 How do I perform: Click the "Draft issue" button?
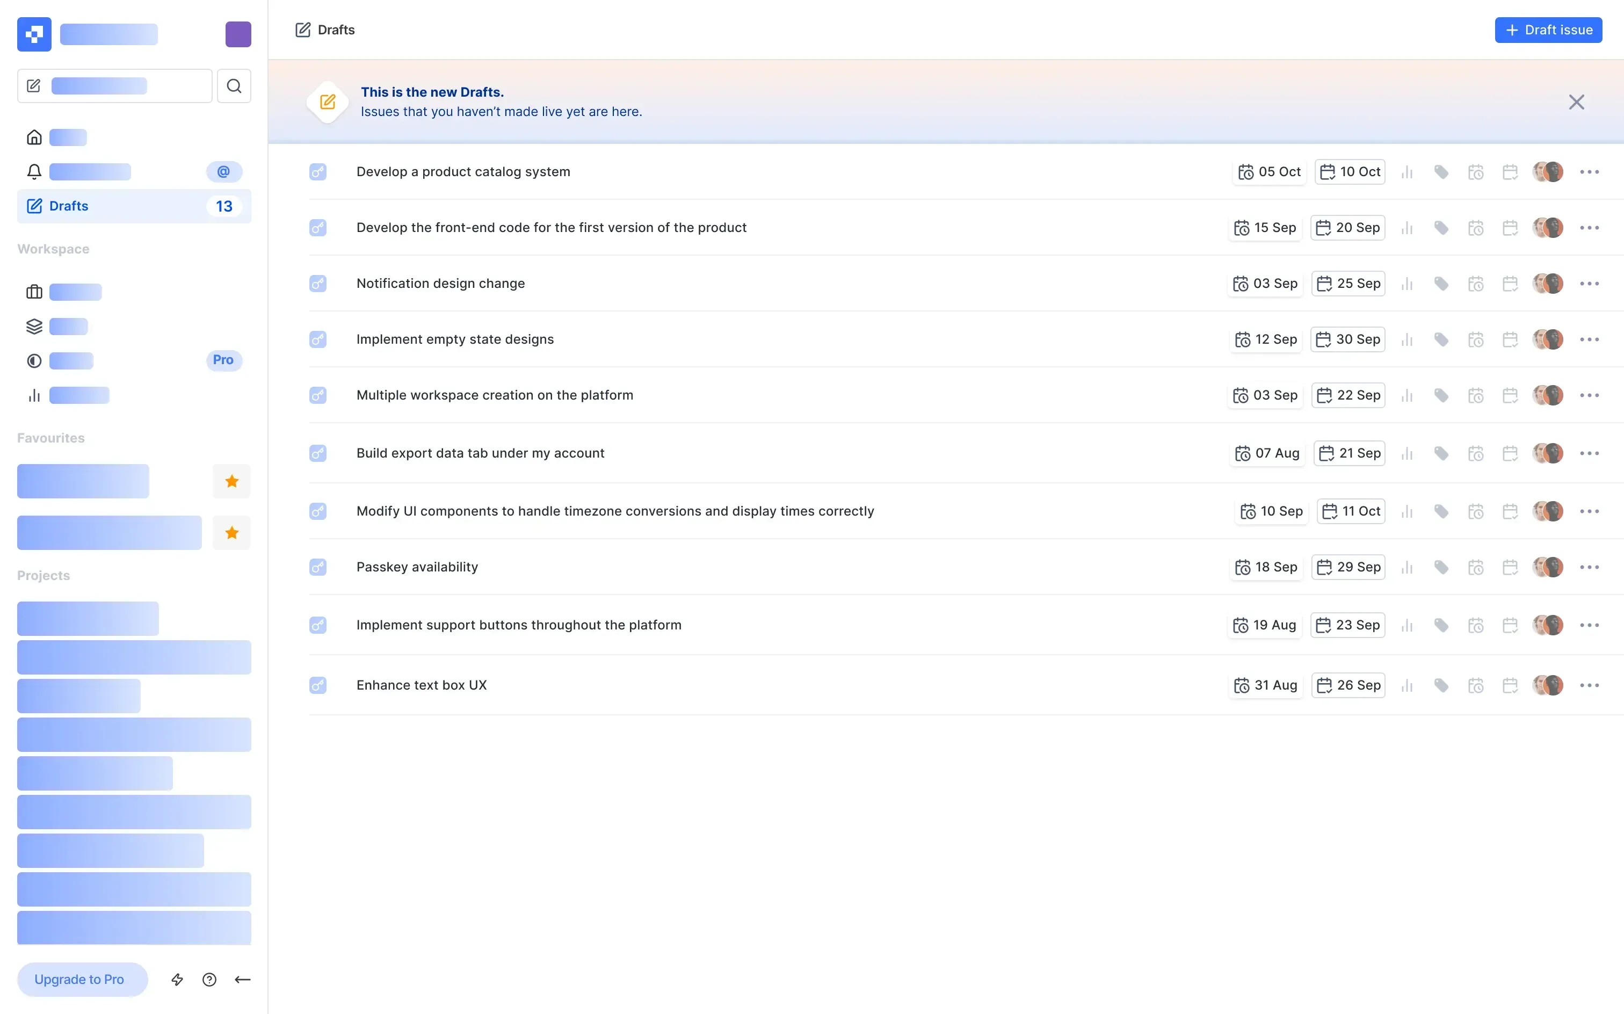tap(1548, 30)
